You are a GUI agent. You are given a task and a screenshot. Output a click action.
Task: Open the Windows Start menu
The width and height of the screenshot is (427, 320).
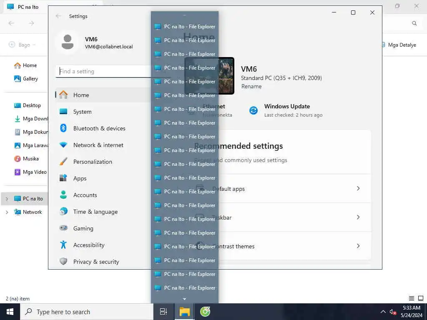10,312
